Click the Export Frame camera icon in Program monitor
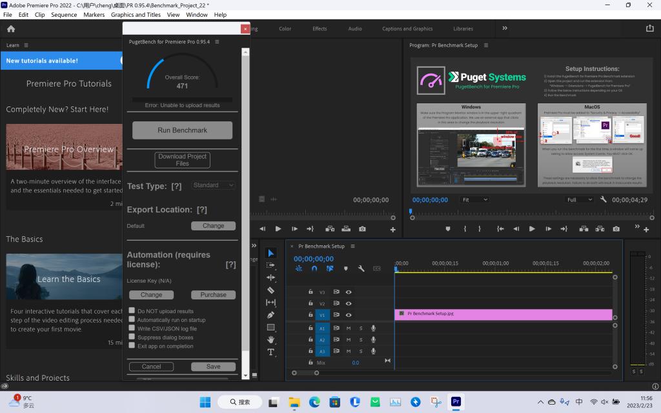661x413 pixels. 616,229
